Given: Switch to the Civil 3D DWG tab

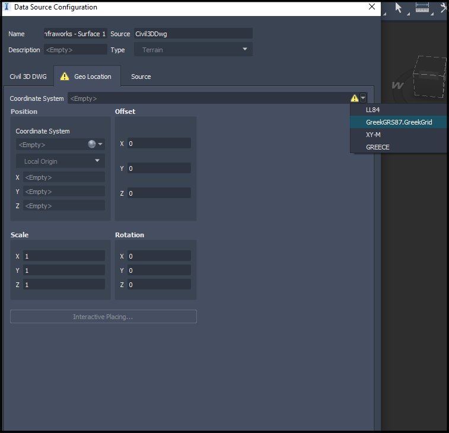Looking at the screenshot, I should (x=28, y=77).
